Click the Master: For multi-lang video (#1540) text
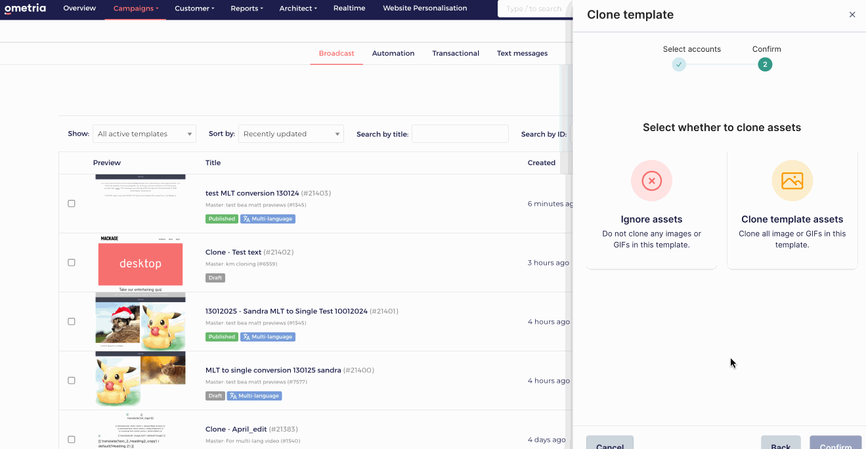 pos(253,440)
